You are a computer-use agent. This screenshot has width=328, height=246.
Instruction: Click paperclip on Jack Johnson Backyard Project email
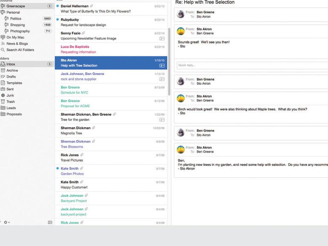(x=86, y=195)
